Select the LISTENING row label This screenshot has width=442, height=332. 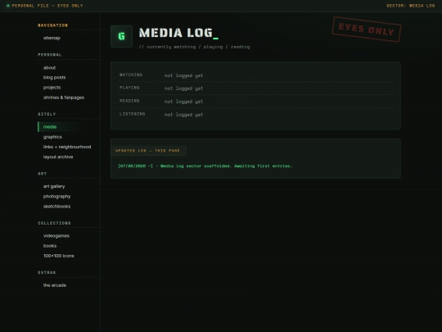133,114
